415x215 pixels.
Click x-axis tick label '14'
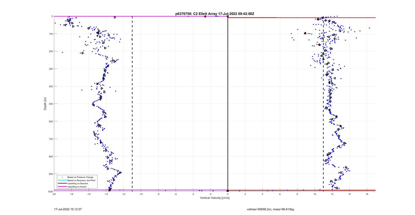click(x=349, y=194)
